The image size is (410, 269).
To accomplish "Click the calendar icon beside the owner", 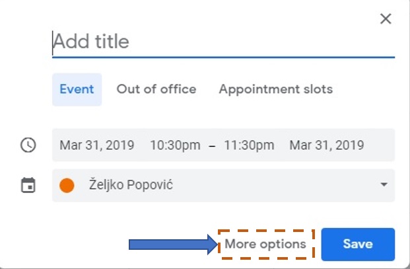I will click(28, 186).
